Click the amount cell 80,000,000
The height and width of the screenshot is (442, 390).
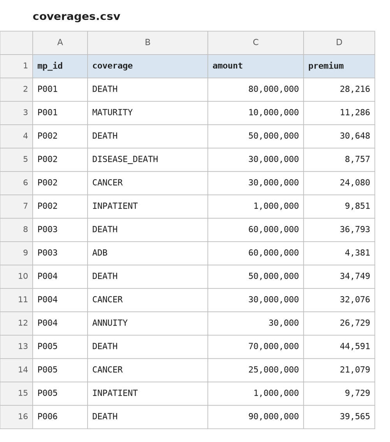coord(256,90)
